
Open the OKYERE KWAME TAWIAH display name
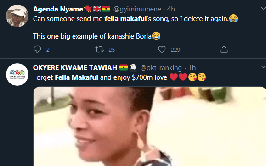[x=75, y=68]
